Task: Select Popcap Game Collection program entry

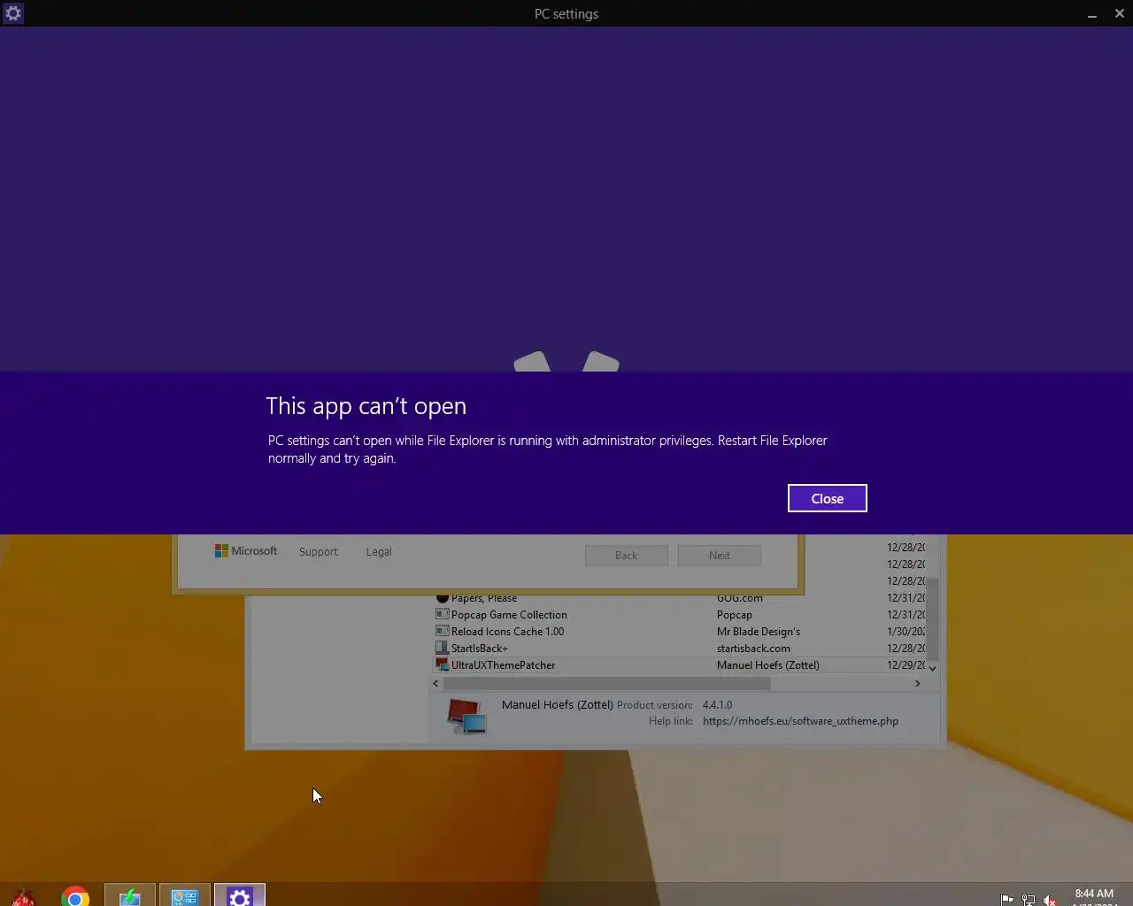Action: (509, 615)
